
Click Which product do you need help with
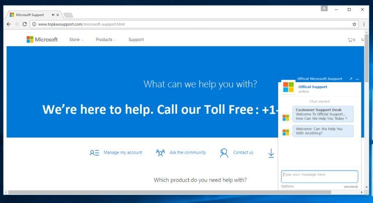click(x=200, y=180)
